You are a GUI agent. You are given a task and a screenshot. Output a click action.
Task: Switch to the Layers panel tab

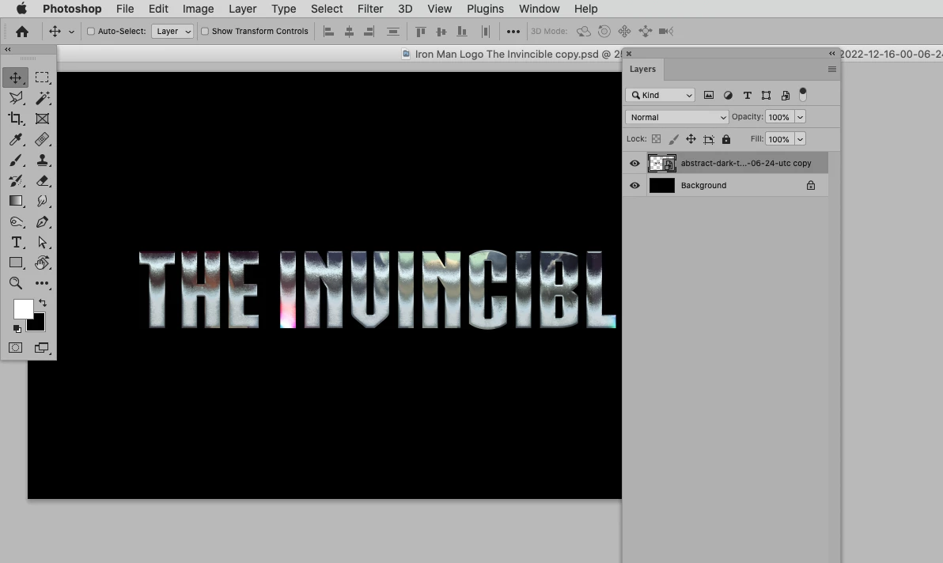642,69
